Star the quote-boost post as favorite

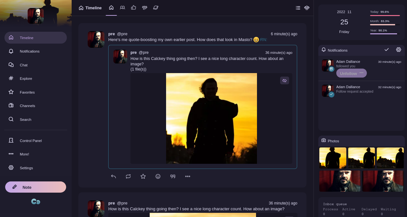point(143,176)
